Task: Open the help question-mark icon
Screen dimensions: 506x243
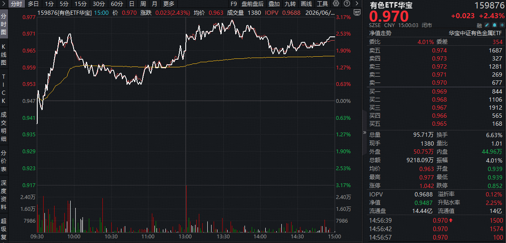Action: click(346, 4)
